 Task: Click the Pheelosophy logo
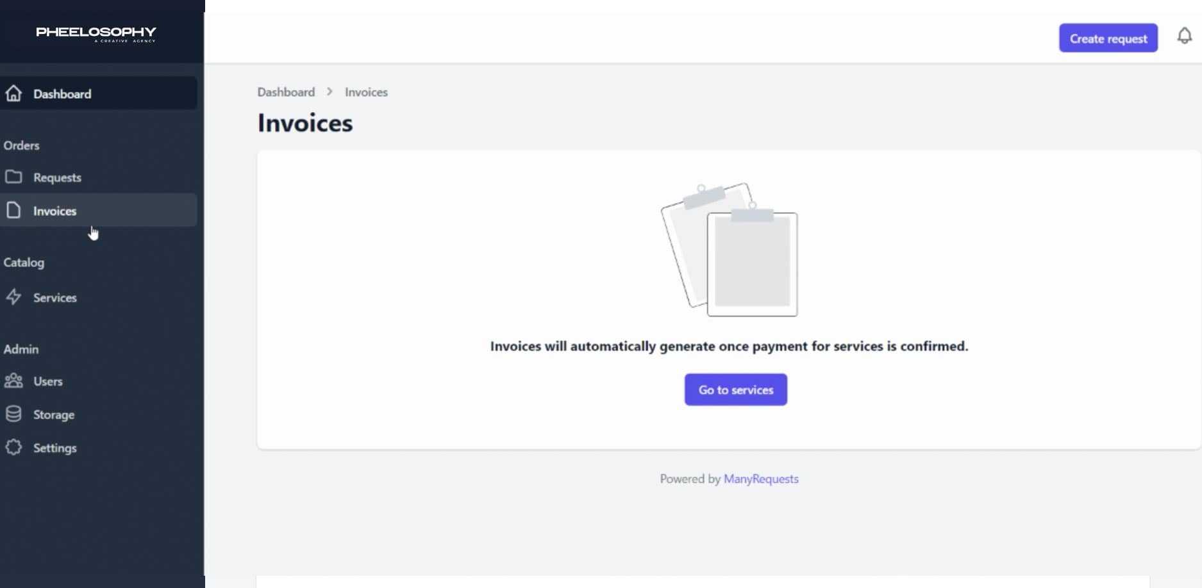point(96,33)
